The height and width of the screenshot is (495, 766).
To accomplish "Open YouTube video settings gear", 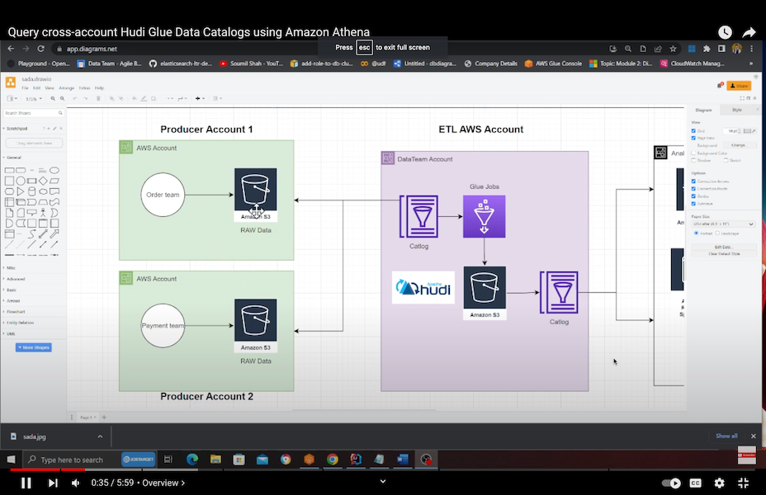I will (x=719, y=483).
